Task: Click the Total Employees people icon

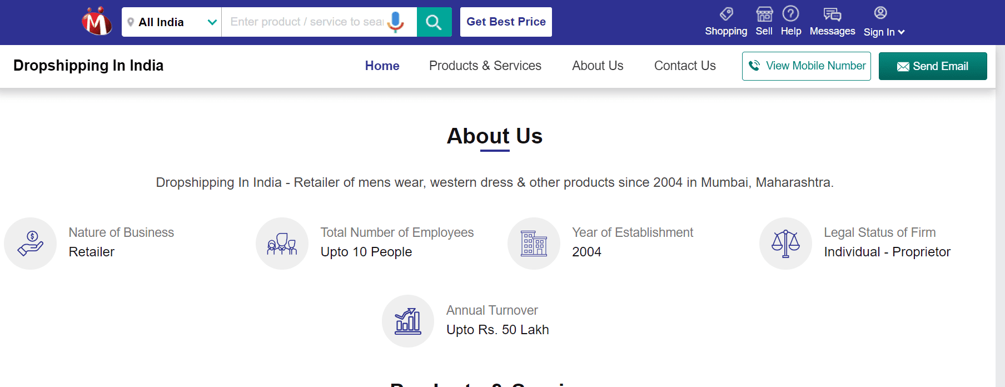Action: (x=282, y=244)
